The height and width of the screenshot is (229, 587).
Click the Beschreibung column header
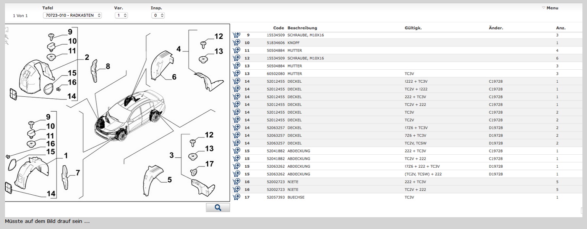click(x=302, y=28)
